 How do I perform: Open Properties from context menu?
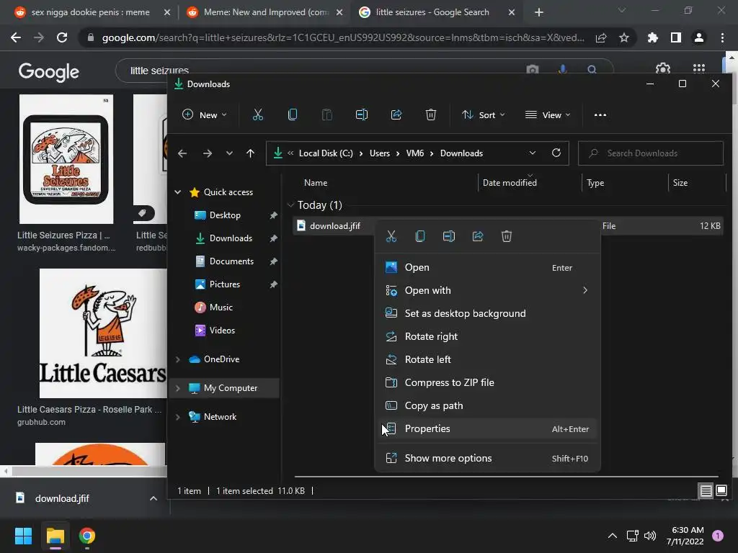[x=487, y=428]
